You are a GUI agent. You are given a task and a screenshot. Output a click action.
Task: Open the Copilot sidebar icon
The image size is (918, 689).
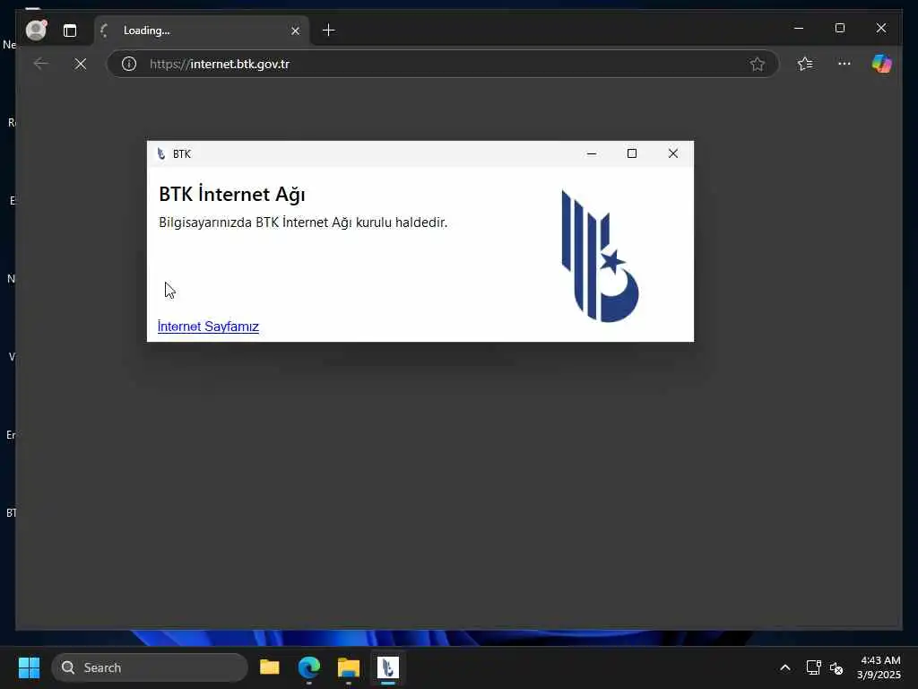[882, 64]
